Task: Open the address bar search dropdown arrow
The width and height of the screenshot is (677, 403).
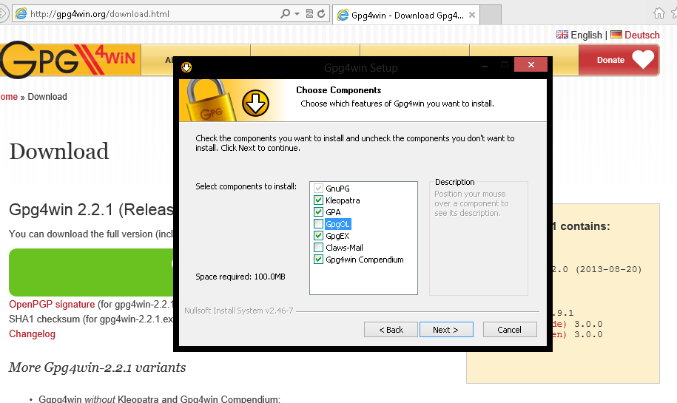Action: click(x=297, y=14)
